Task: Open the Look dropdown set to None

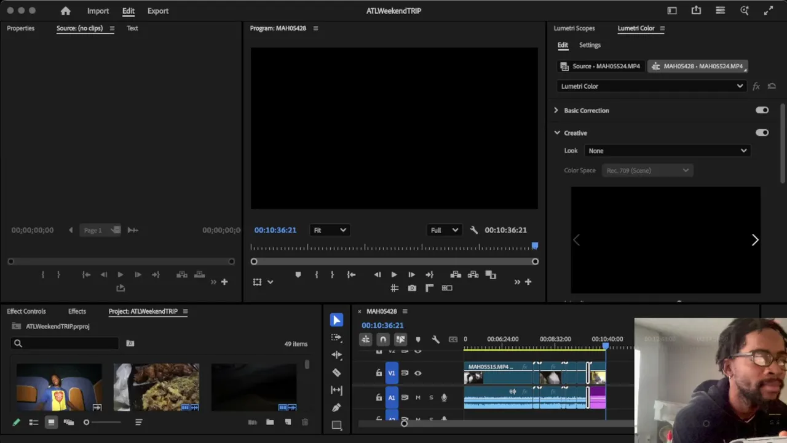Action: (667, 151)
